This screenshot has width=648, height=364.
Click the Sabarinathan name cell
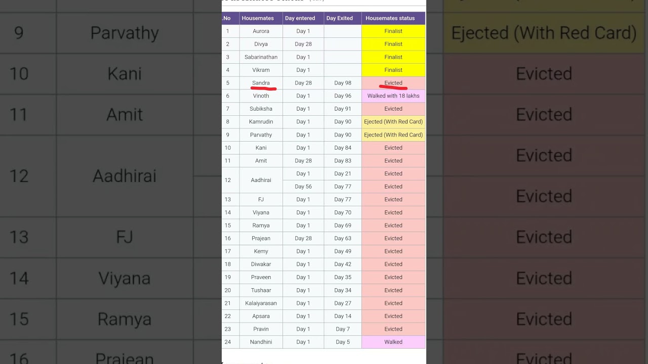pos(261,57)
